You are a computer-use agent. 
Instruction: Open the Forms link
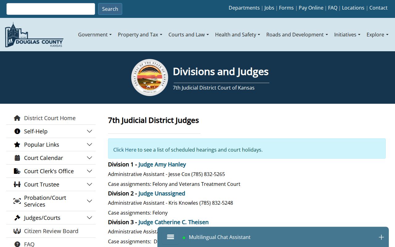(286, 8)
